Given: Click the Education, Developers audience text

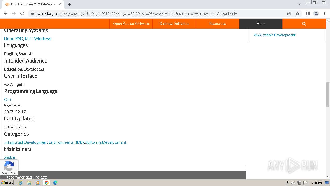Looking at the screenshot, I should click(24, 69).
